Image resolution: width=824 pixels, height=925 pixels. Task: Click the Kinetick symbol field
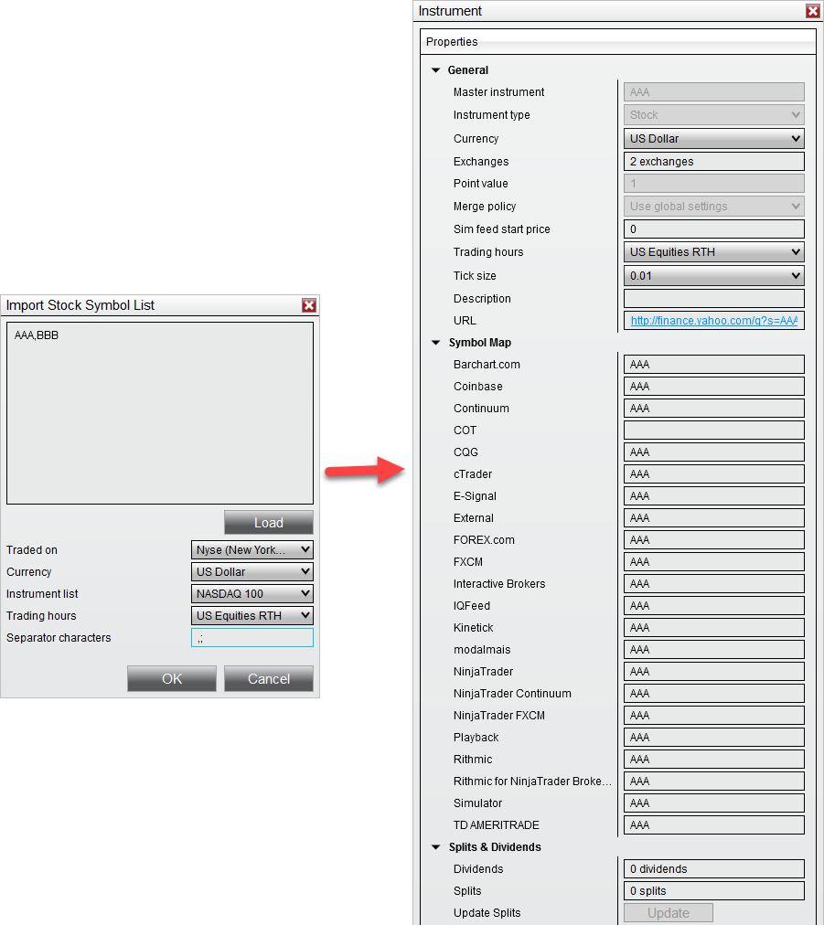[713, 628]
